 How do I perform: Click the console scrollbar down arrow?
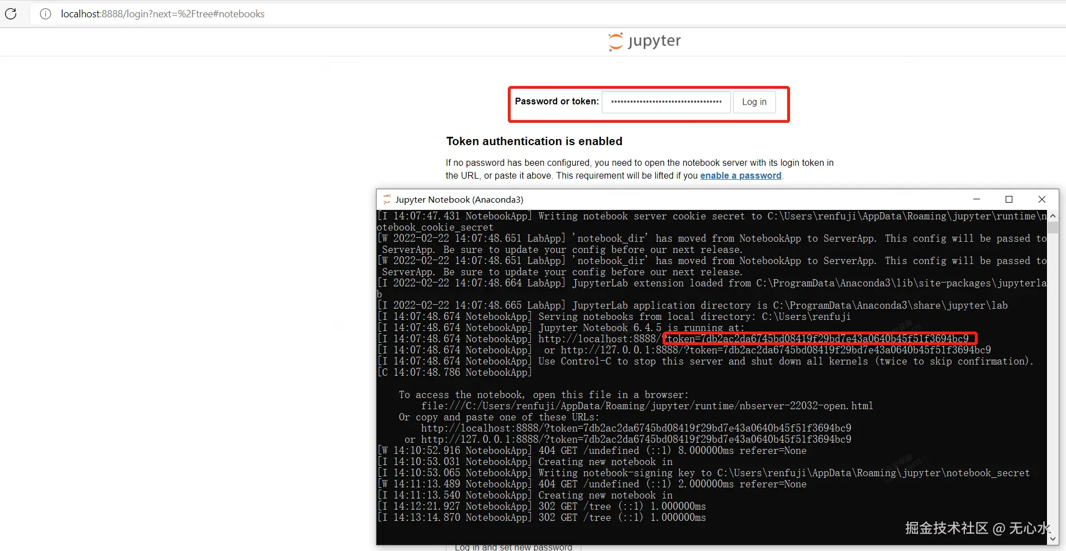[x=1053, y=539]
